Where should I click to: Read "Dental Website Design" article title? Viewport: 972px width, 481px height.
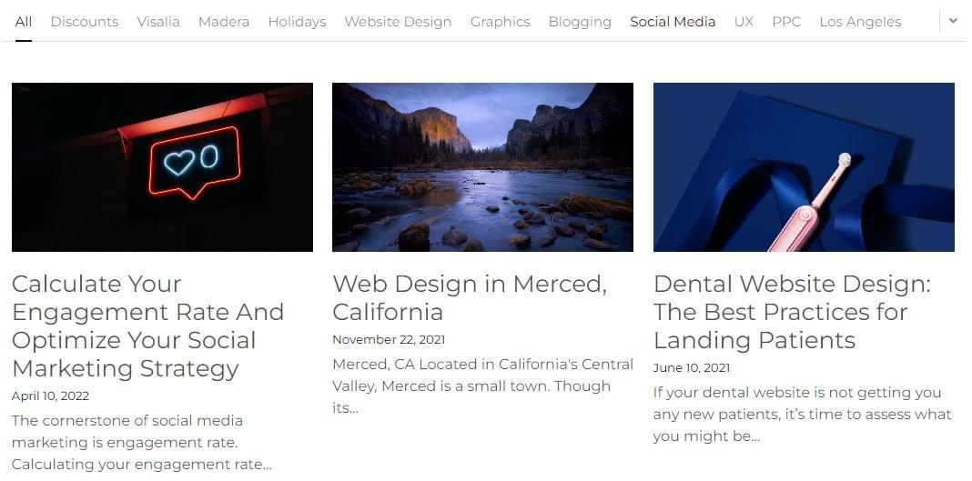[792, 312]
